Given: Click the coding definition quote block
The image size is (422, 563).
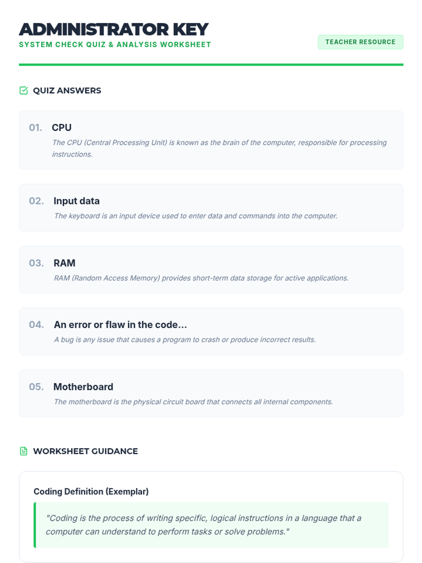Looking at the screenshot, I should [x=211, y=525].
